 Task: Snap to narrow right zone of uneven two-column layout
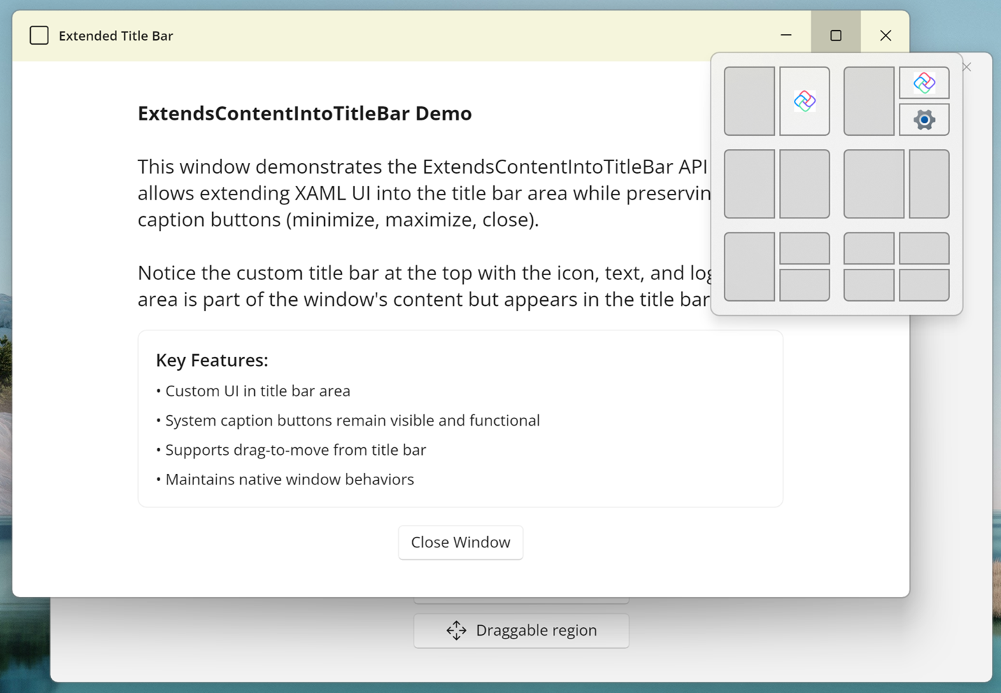click(930, 183)
